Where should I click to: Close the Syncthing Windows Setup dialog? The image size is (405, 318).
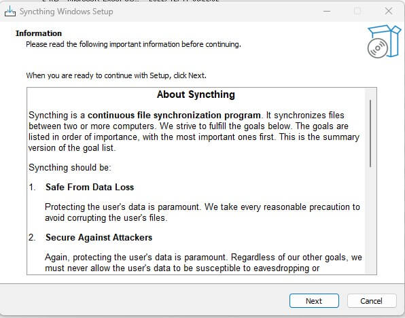(x=389, y=11)
